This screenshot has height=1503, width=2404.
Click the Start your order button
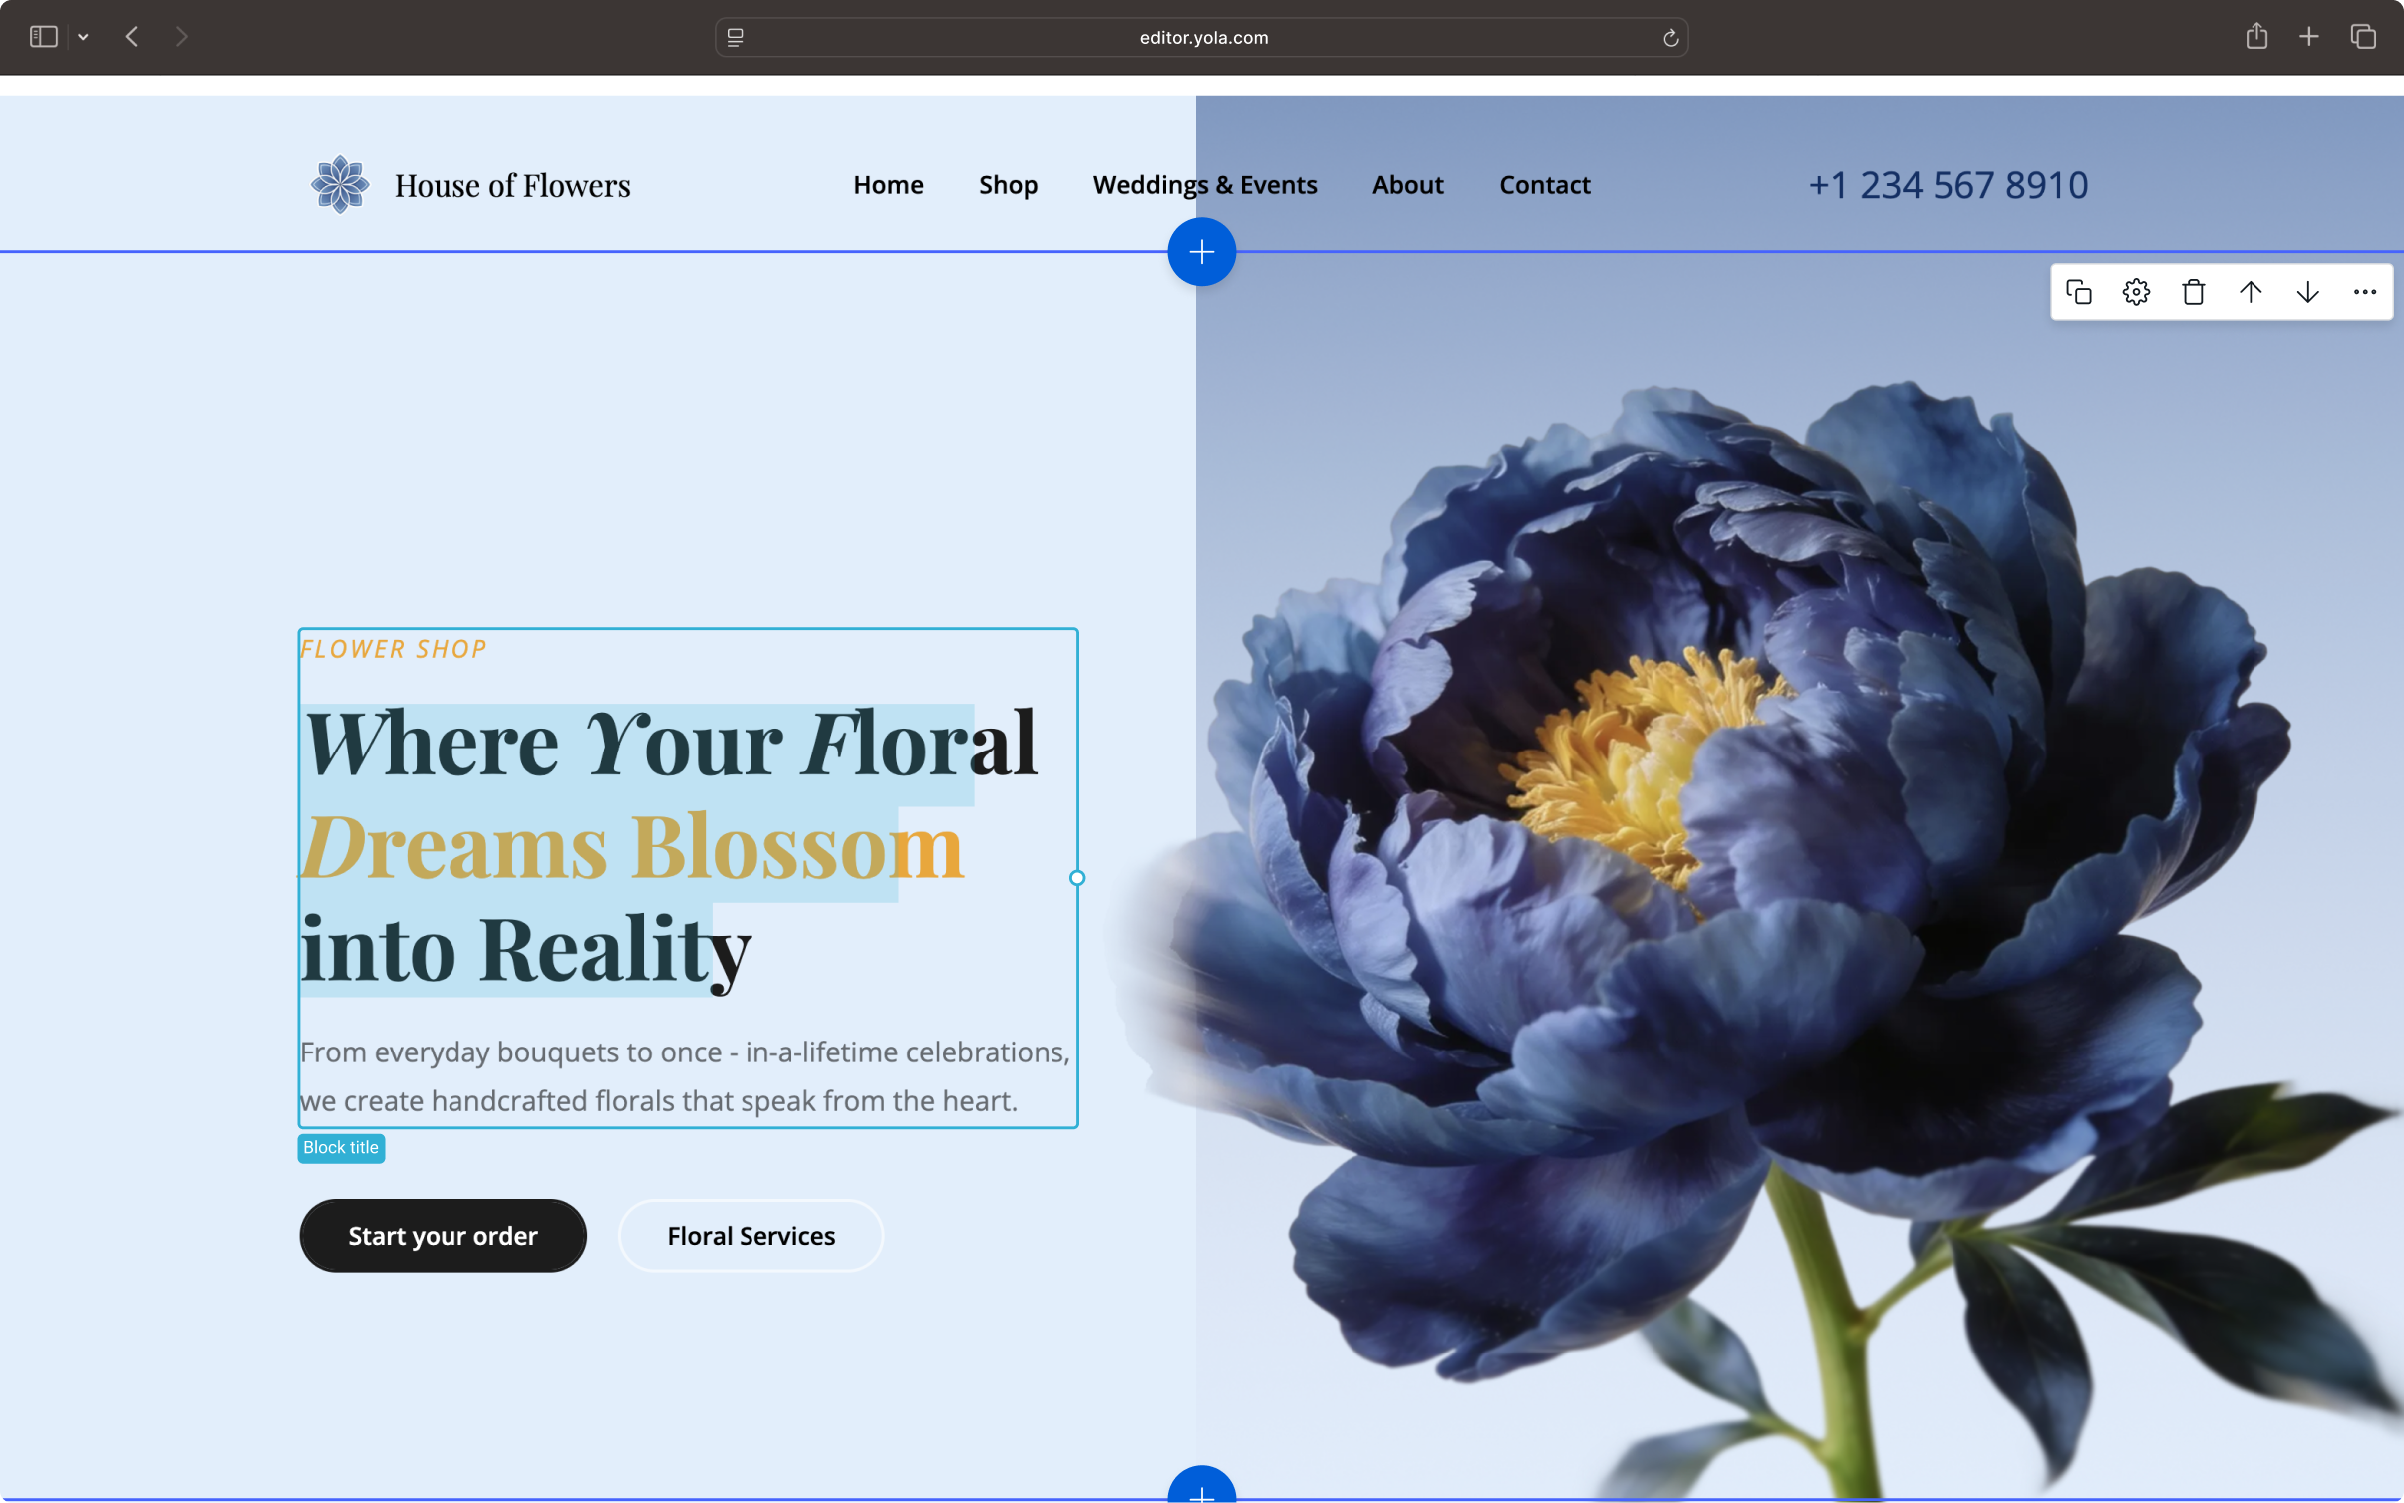pos(443,1236)
